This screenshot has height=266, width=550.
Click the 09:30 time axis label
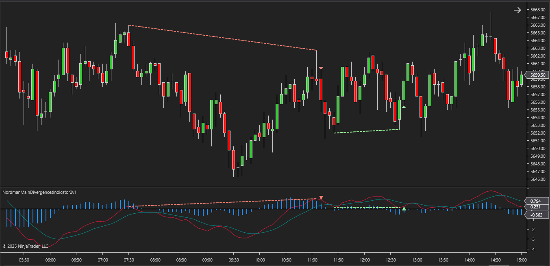tap(234, 260)
